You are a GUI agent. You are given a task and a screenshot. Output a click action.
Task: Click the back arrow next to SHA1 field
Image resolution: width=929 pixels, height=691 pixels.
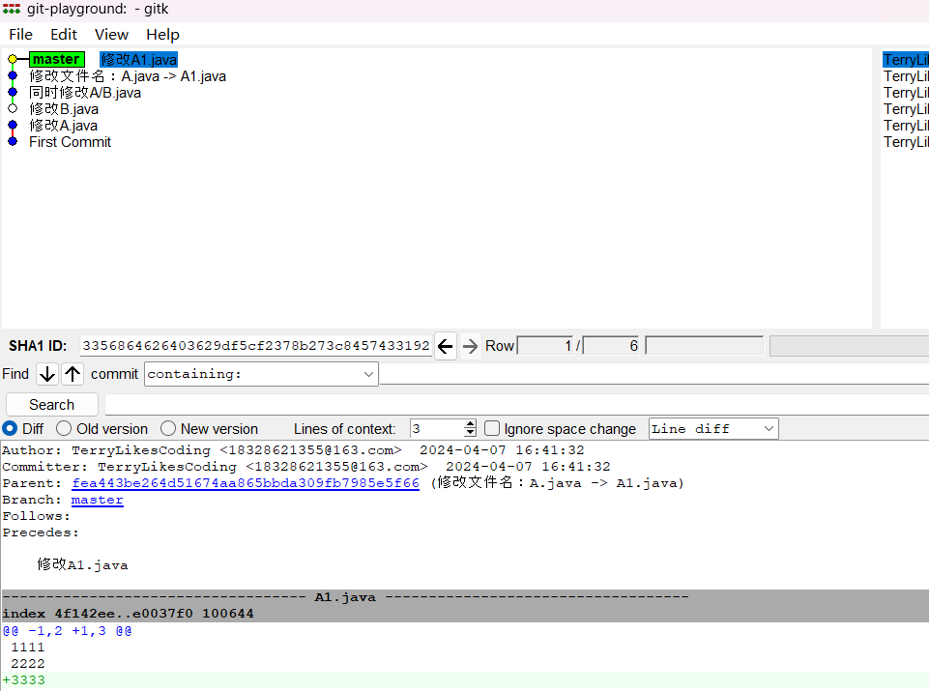[x=445, y=346]
